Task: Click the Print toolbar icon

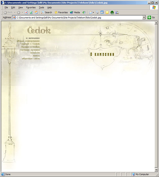Action: (97, 12)
